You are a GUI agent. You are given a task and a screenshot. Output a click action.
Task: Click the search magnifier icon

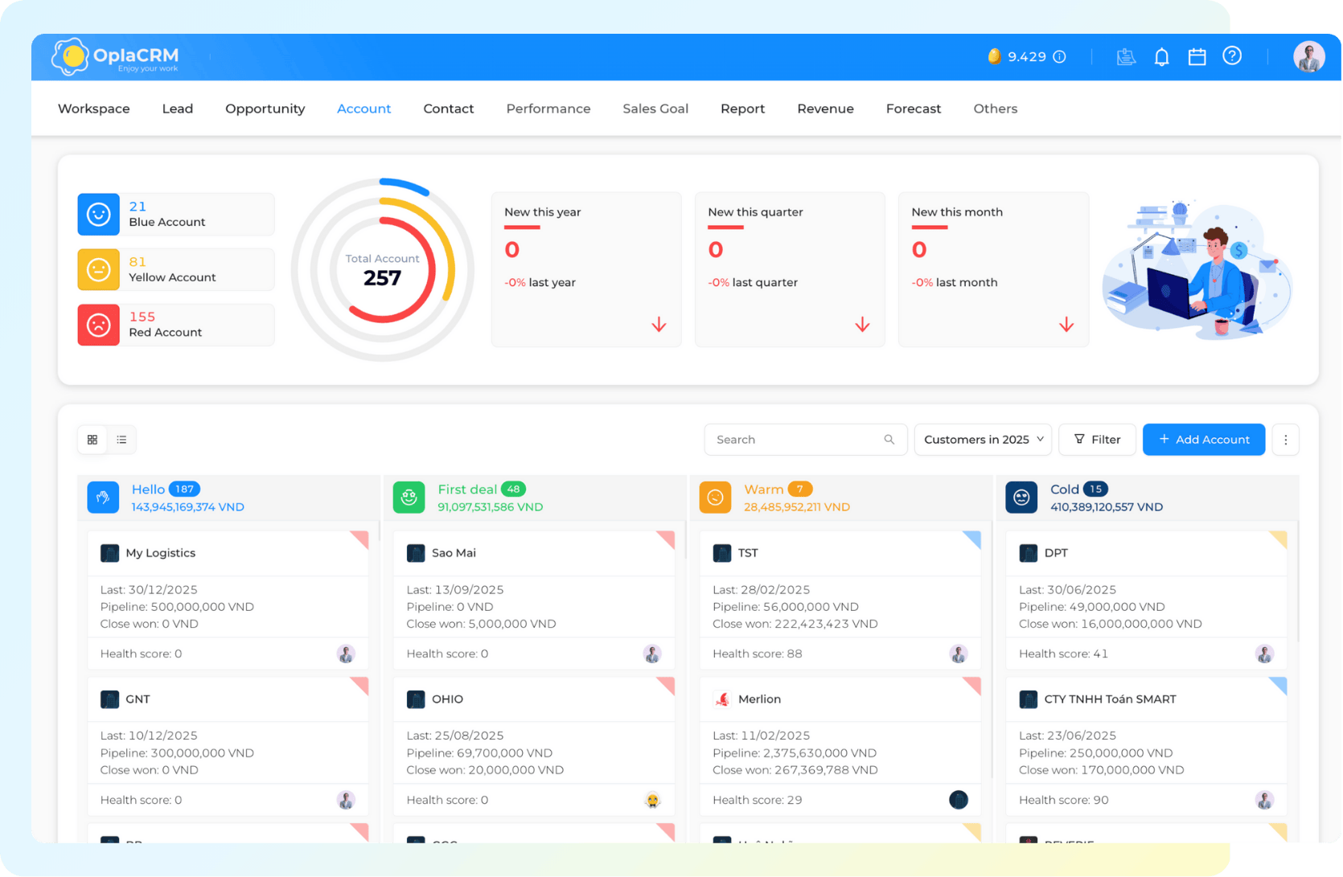click(889, 440)
